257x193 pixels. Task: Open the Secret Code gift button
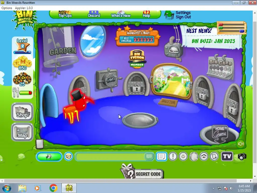pos(142,171)
